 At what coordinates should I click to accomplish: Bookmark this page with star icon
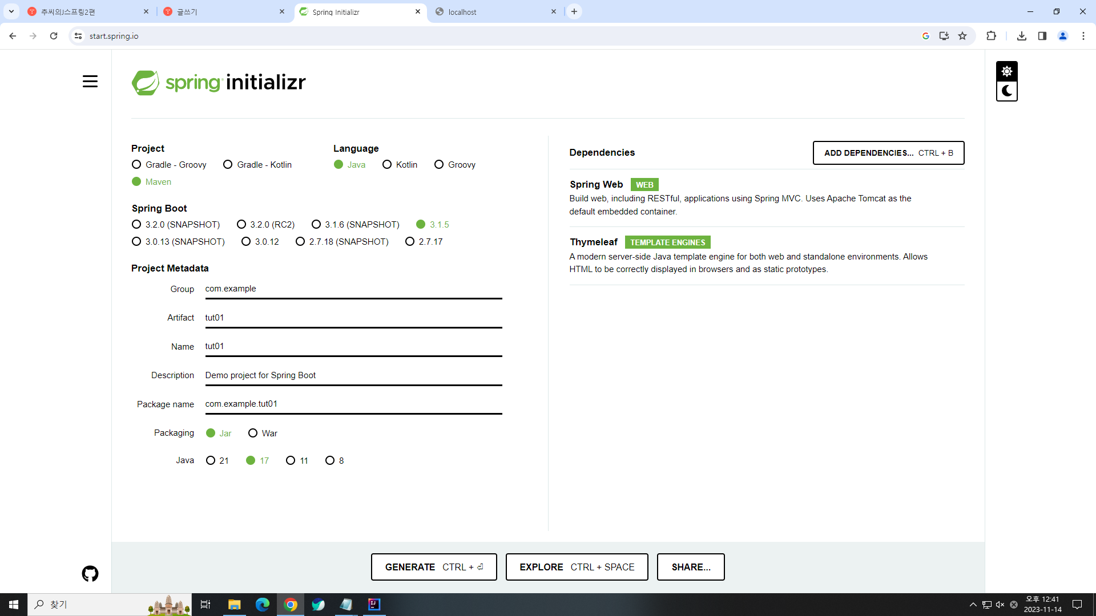pos(962,36)
